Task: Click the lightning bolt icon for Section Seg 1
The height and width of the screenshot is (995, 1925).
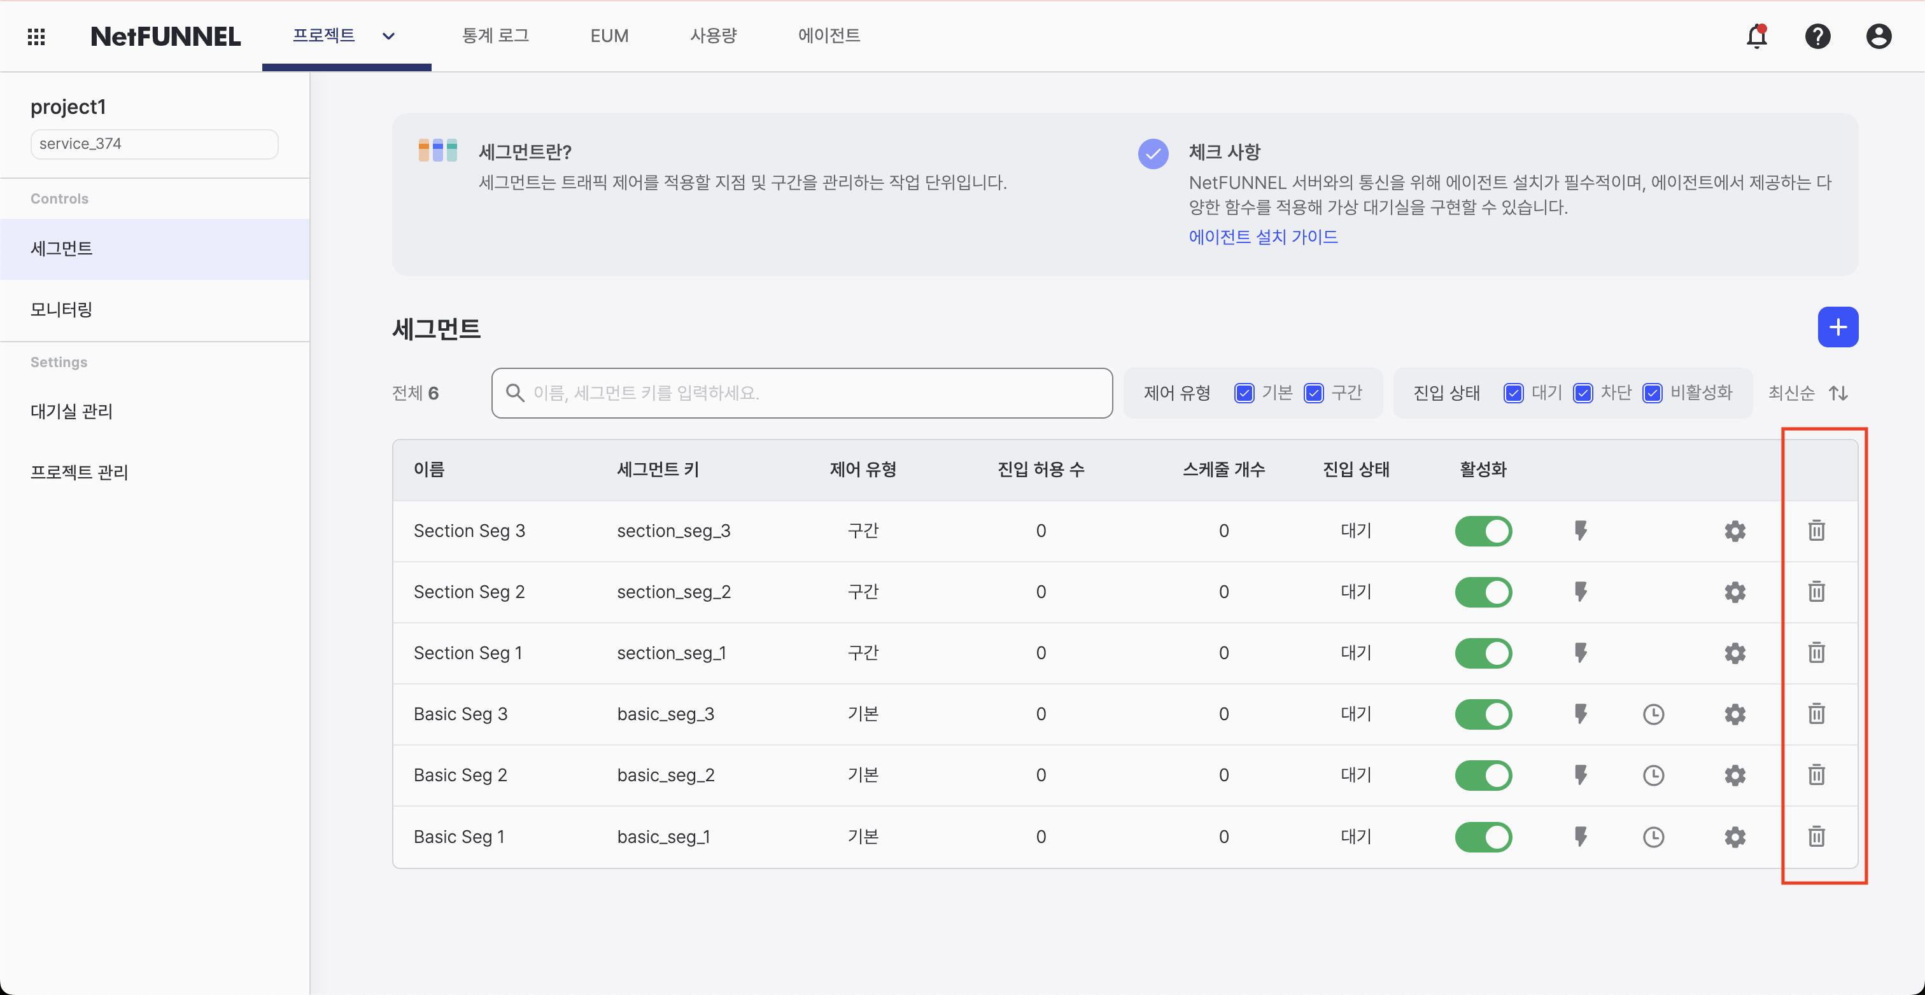Action: click(1580, 652)
